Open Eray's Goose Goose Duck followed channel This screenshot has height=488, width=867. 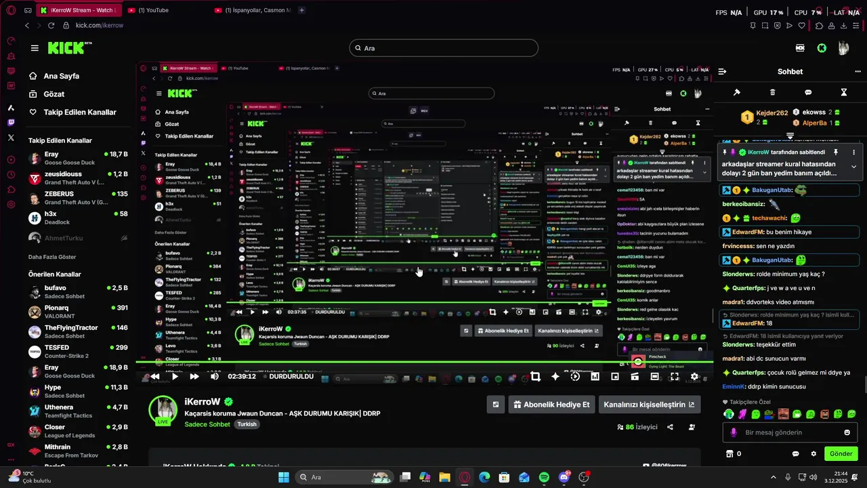pyautogui.click(x=79, y=158)
